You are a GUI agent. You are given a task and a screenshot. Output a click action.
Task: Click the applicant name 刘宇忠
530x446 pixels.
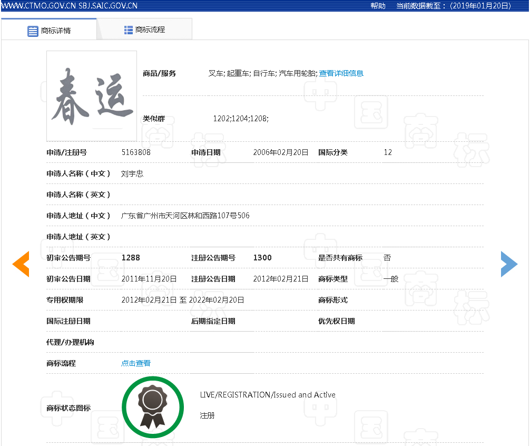132,173
